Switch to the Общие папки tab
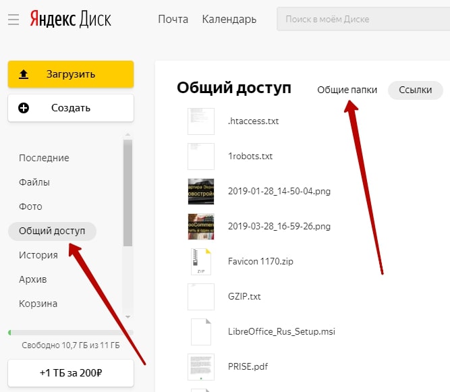 click(347, 90)
